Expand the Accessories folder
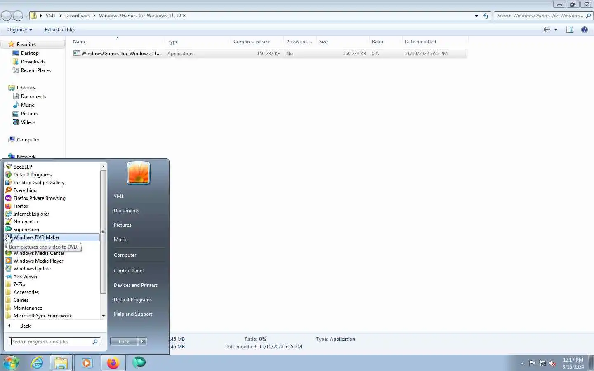 [26, 292]
